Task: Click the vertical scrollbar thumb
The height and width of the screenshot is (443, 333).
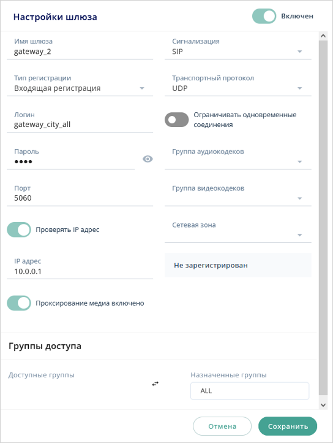Action: tap(323, 218)
